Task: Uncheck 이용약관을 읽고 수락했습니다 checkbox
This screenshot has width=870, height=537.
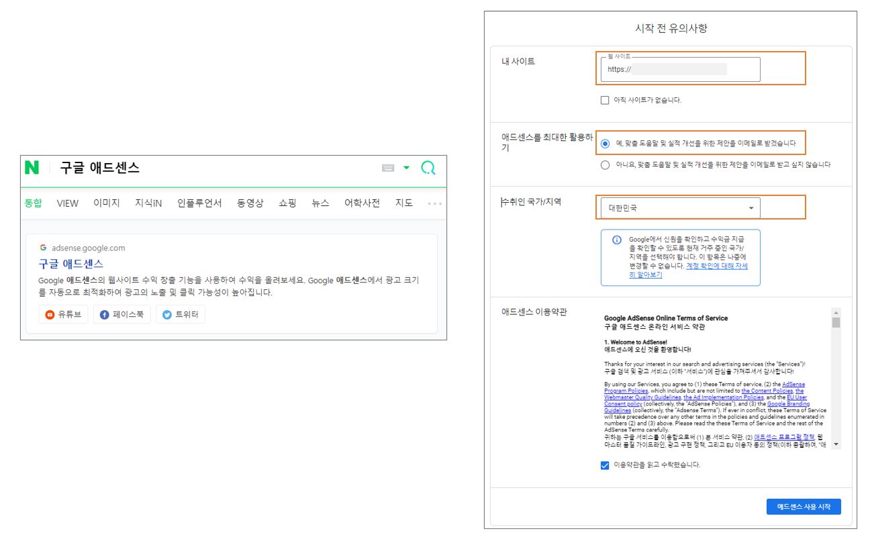Action: 605,465
